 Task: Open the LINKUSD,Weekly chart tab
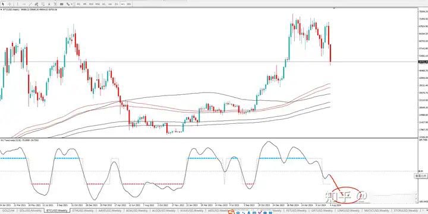click(348, 210)
